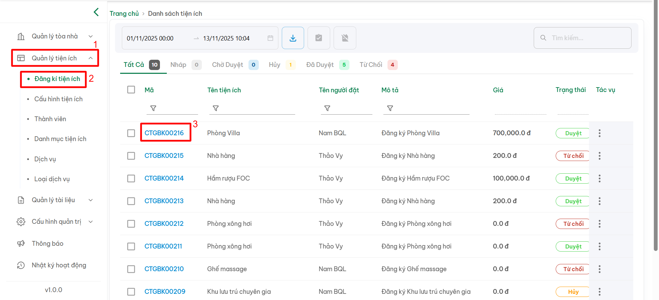Screen dimensions: 659x300
Task: Click the reject crossed-out clipboard icon
Action: pos(345,38)
